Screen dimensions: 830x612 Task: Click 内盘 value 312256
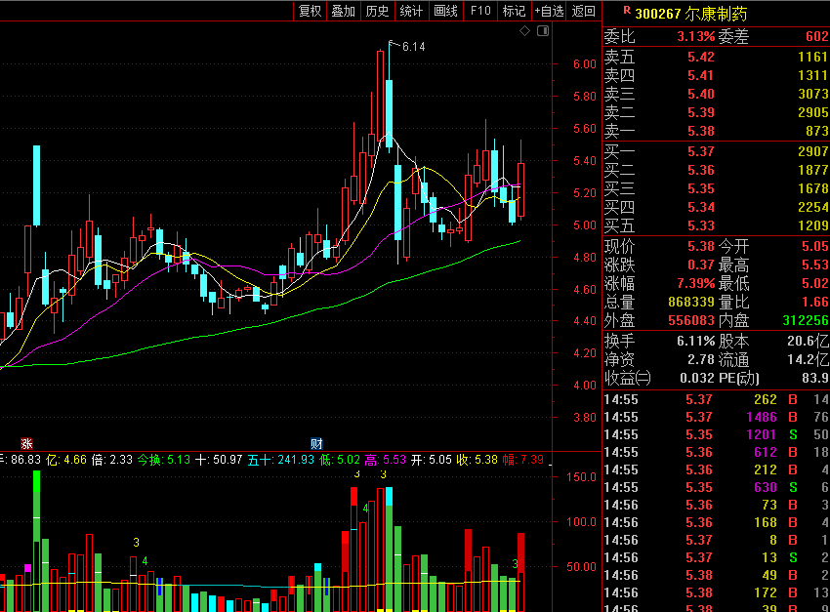pos(806,320)
